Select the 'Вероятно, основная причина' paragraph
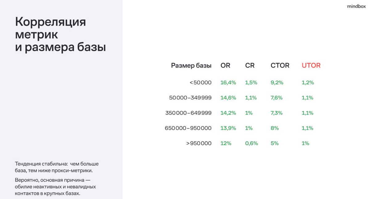370x199 pixels. 55,187
